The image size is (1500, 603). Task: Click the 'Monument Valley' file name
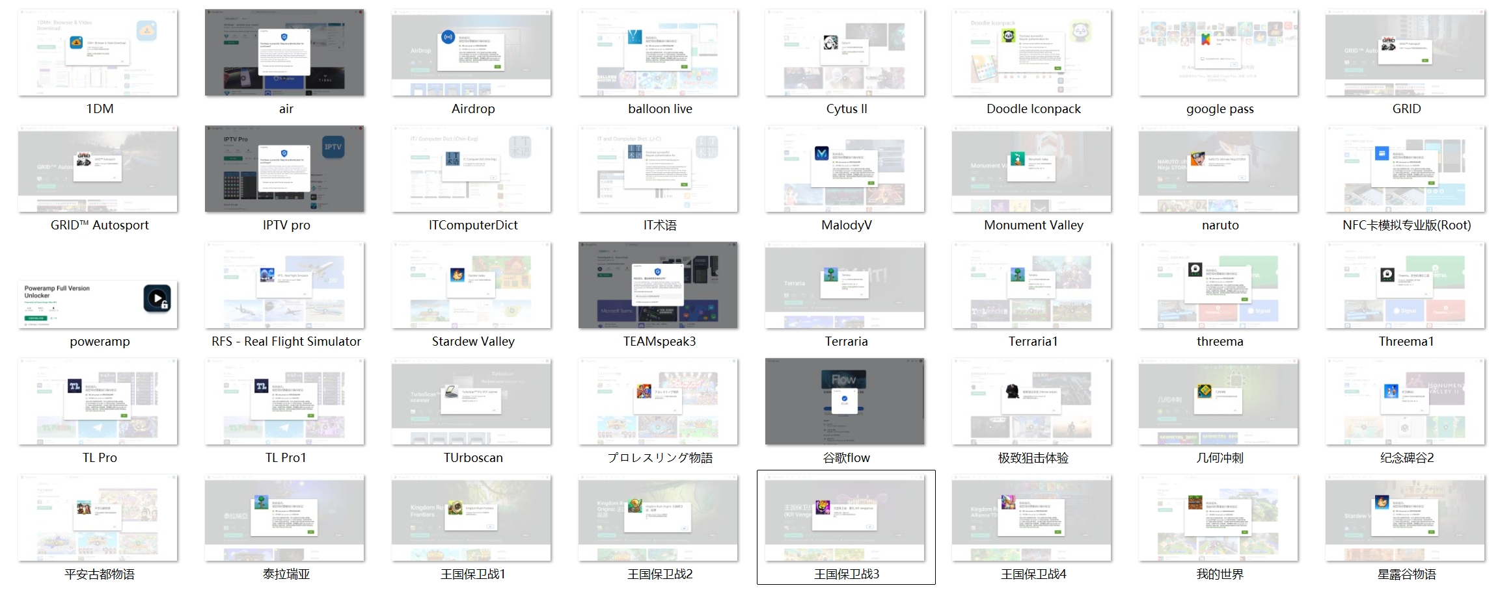[1033, 225]
